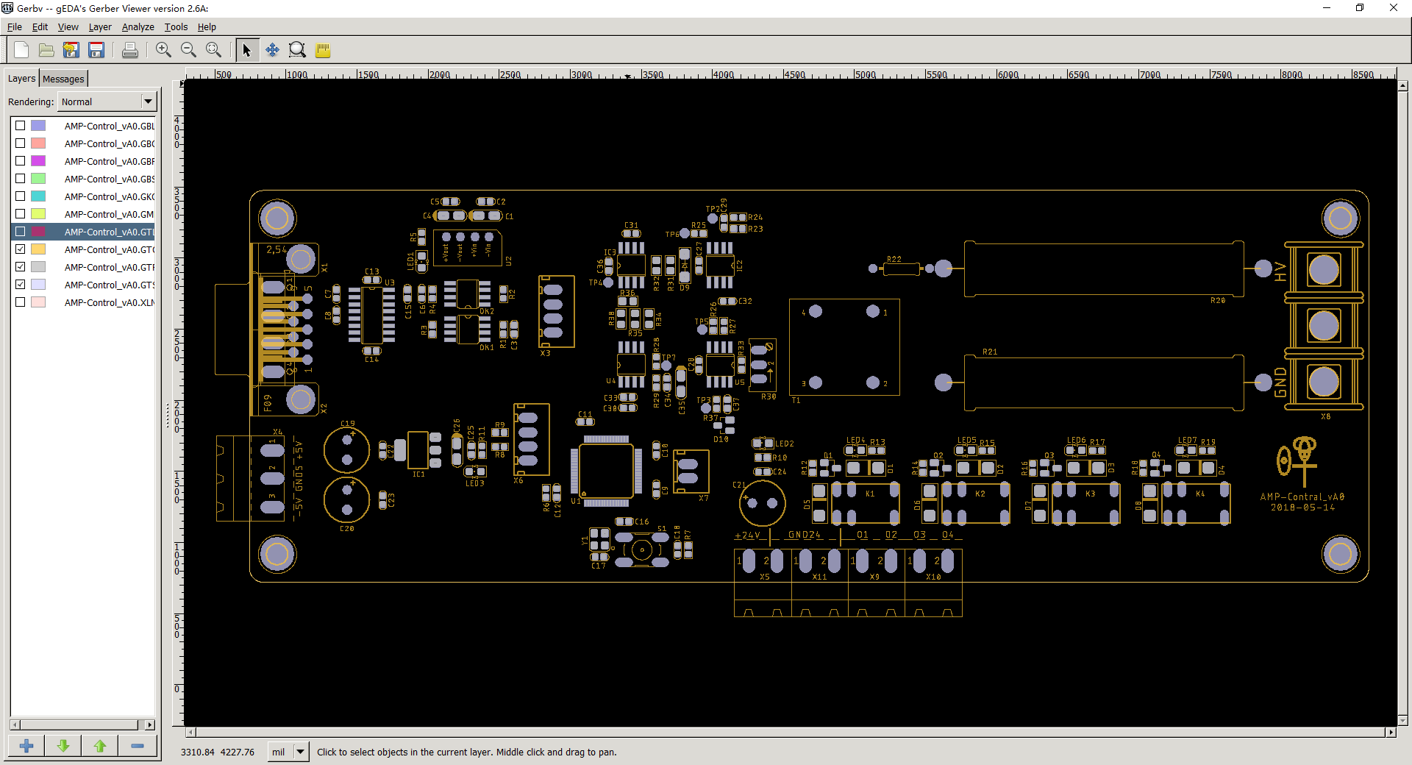
Task: Open a layer file with the folder icon
Action: [46, 50]
